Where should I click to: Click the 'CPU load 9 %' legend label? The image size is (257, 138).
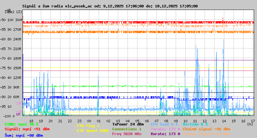[x=164, y=124]
